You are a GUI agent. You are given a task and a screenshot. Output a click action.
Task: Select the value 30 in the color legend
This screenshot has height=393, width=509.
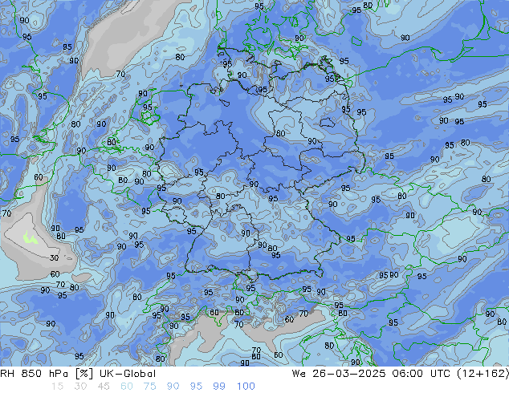pos(80,387)
